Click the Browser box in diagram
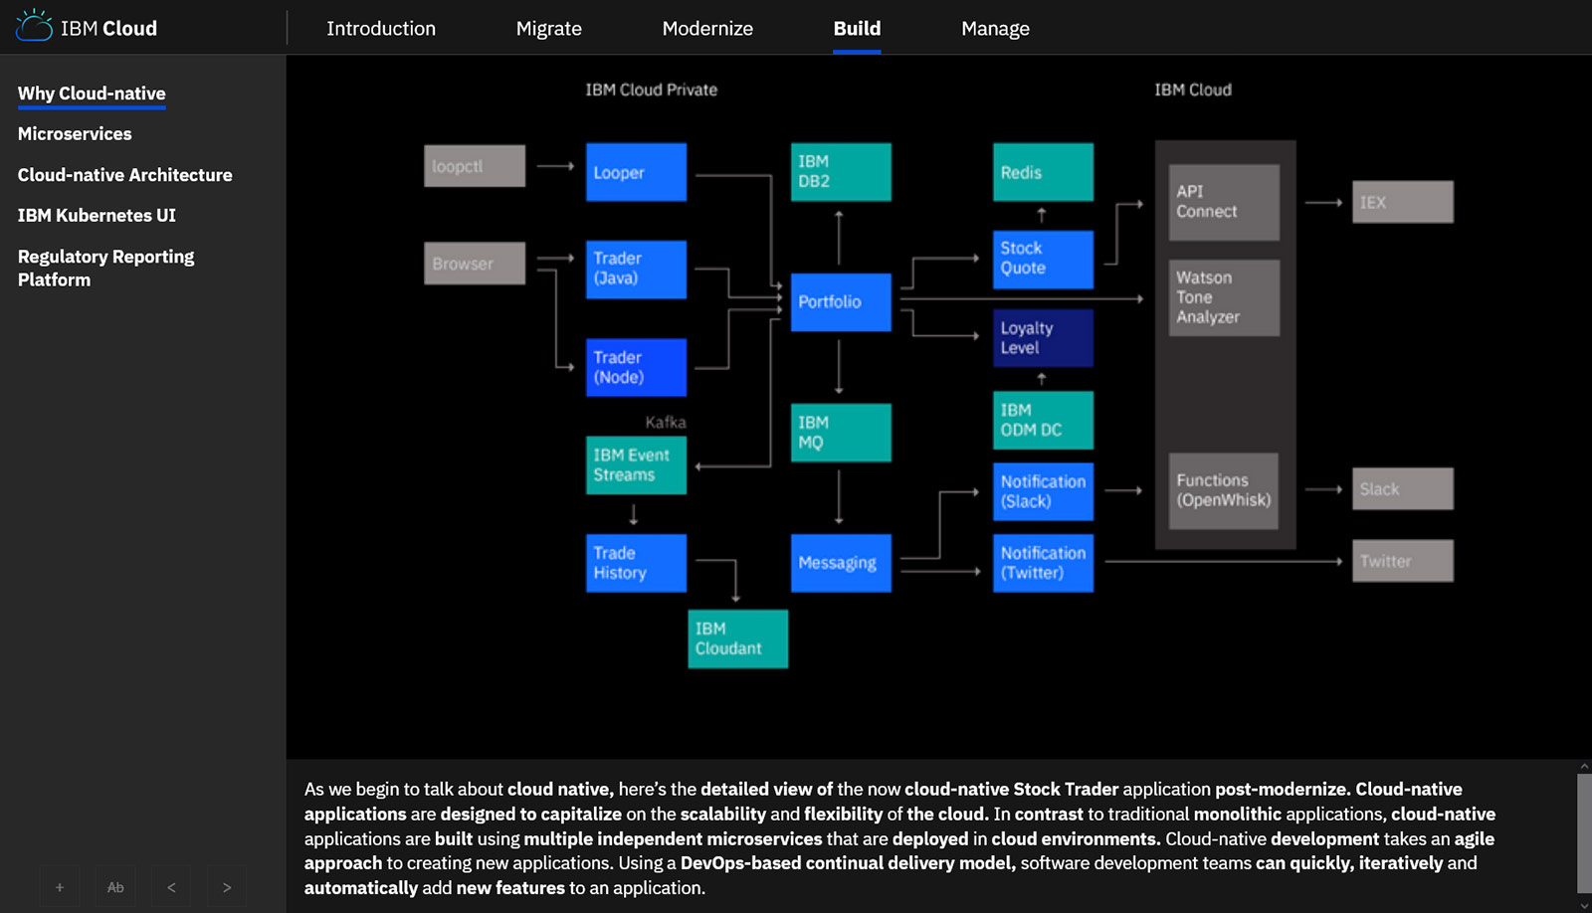The height and width of the screenshot is (913, 1592). pos(475,264)
